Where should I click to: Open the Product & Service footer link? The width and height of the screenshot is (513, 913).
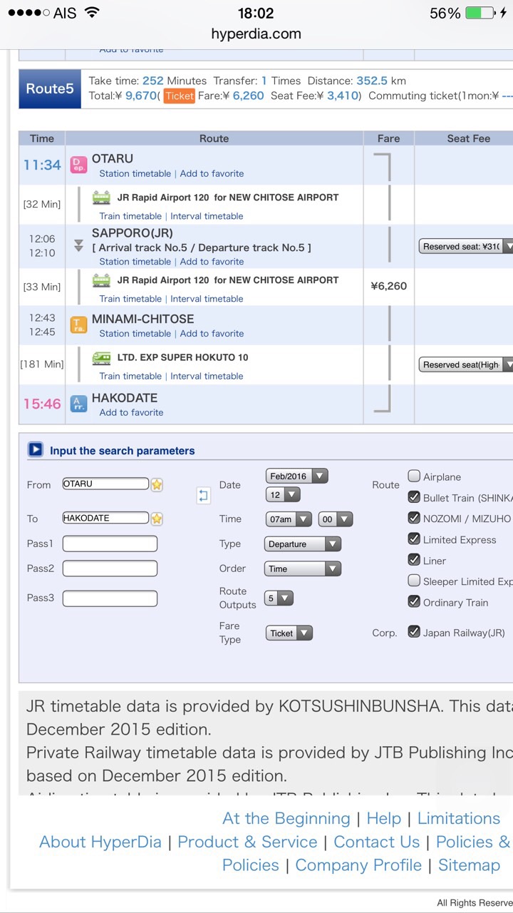pyautogui.click(x=247, y=842)
